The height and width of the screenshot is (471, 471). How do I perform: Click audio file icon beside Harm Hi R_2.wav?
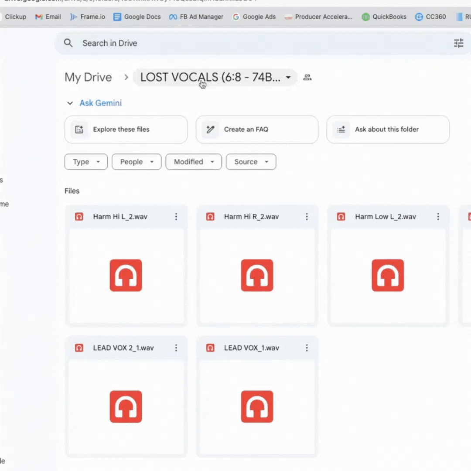point(210,217)
